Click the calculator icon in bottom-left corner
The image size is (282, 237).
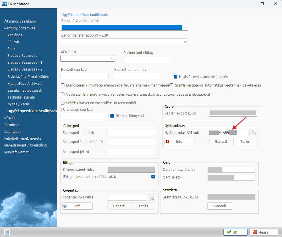7,232
